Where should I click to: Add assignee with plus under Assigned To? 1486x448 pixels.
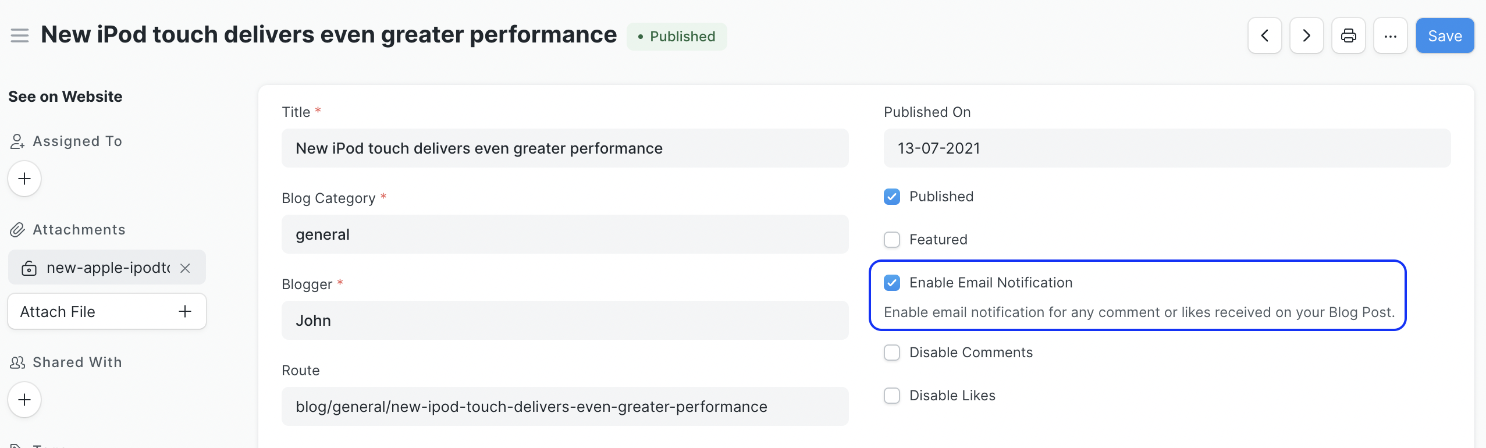[x=24, y=179]
